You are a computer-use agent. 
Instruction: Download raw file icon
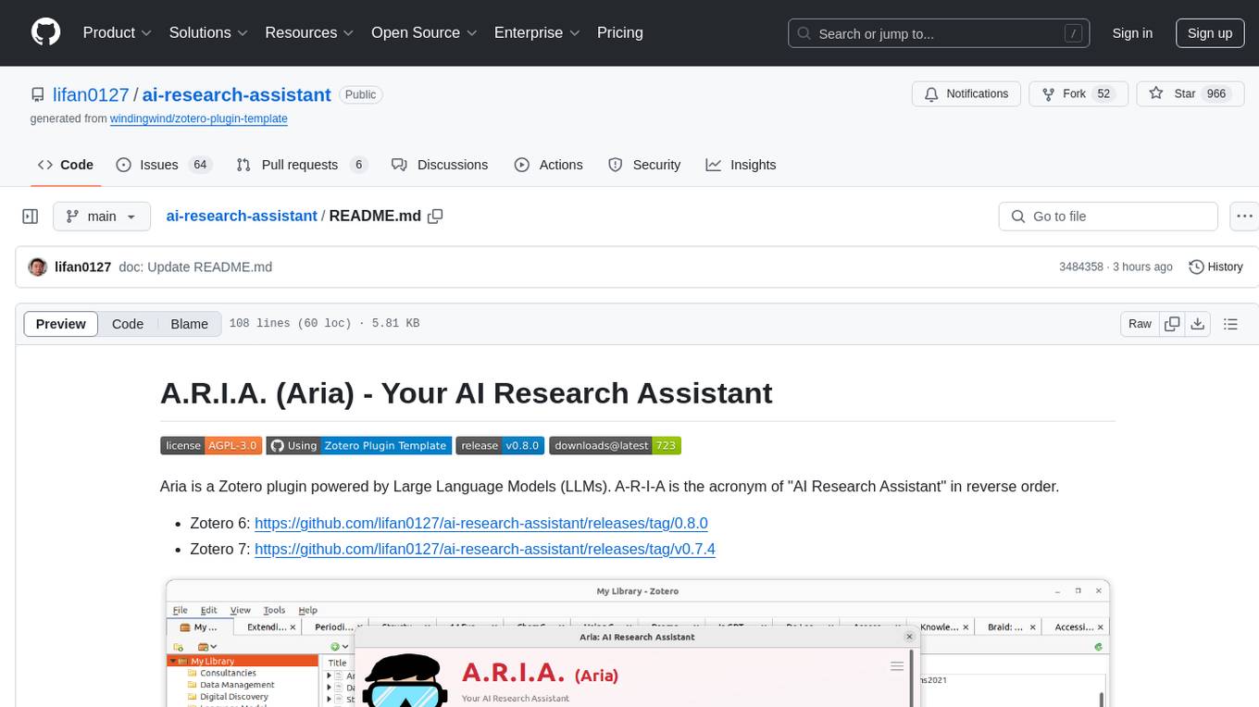click(x=1198, y=324)
